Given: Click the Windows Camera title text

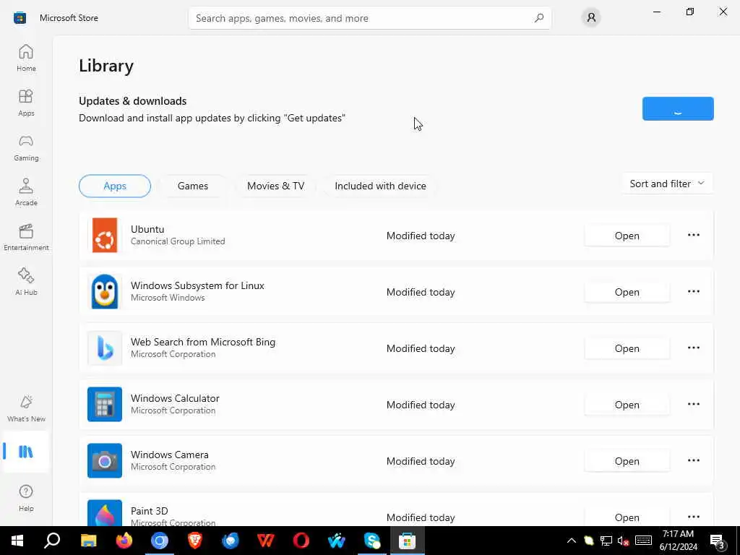Looking at the screenshot, I should [x=169, y=455].
